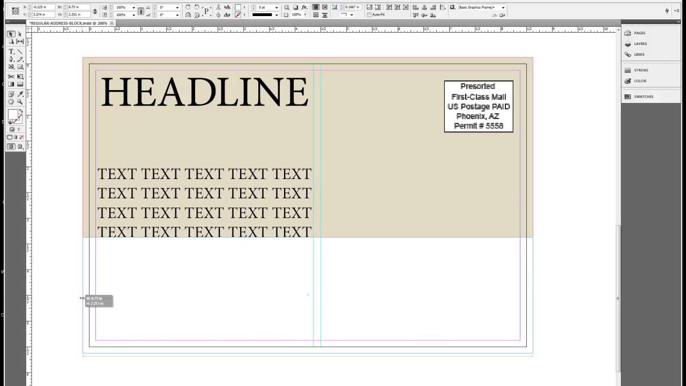
Task: Open scale Y percentage dropdown
Action: tap(133, 15)
